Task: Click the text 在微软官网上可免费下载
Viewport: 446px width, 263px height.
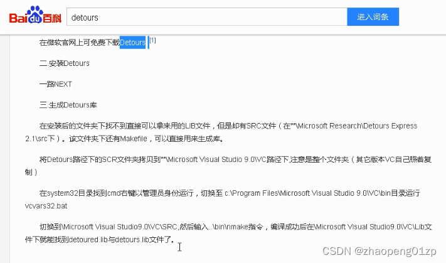Action: [80, 43]
